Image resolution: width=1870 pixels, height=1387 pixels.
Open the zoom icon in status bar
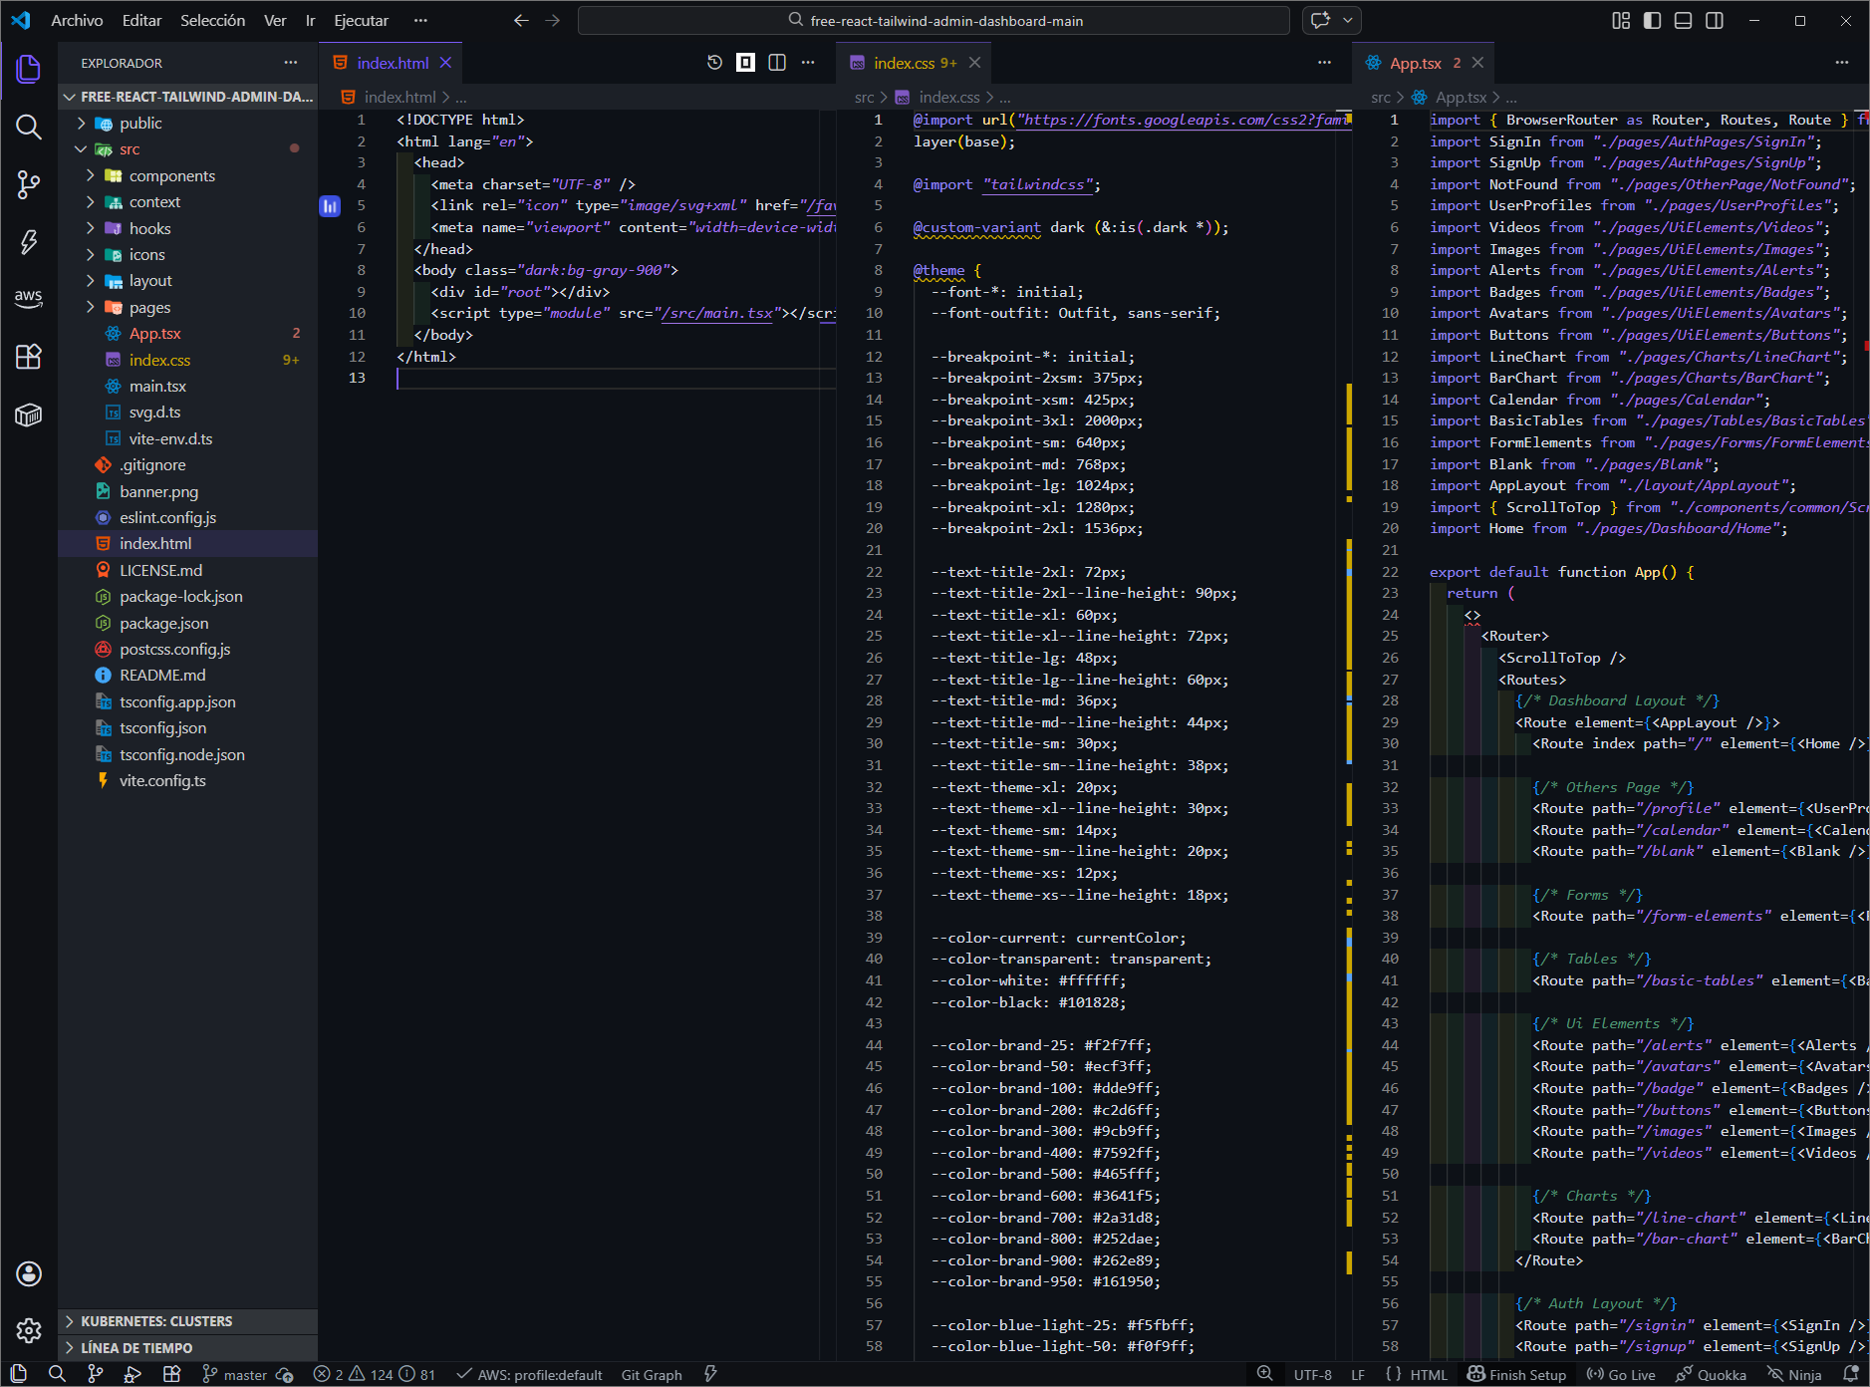tap(1264, 1374)
